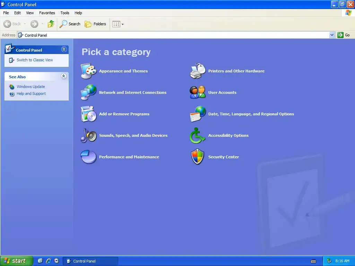This screenshot has height=266, width=355.
Task: Open the Edit menu
Action: click(x=17, y=13)
